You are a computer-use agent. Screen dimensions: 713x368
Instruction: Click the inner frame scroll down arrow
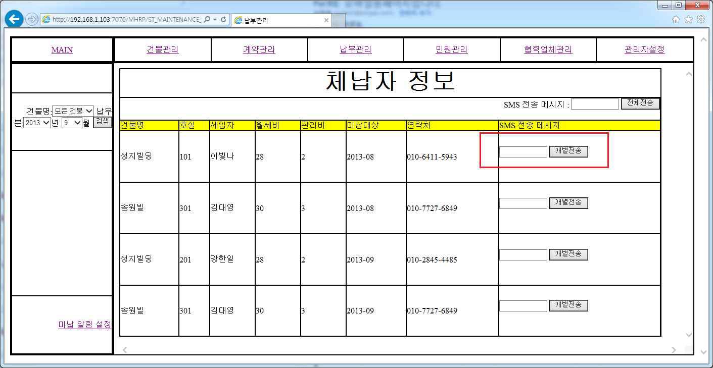689,335
